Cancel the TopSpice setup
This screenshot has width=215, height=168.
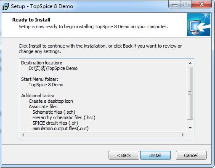coord(191,155)
